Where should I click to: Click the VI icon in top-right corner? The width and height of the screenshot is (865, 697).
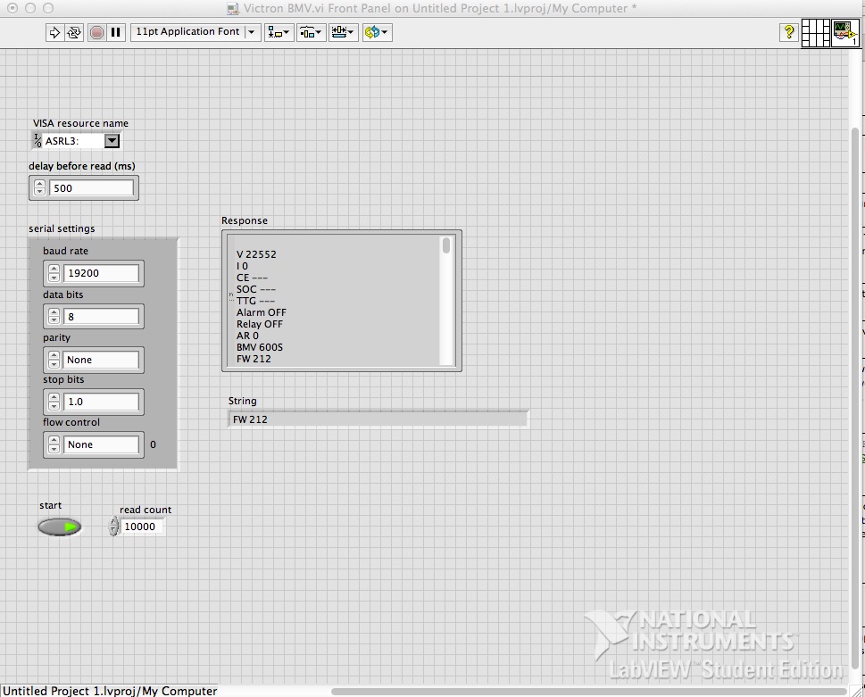coord(844,33)
